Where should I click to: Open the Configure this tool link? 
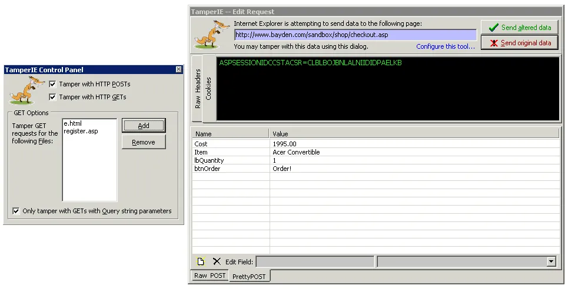click(445, 46)
